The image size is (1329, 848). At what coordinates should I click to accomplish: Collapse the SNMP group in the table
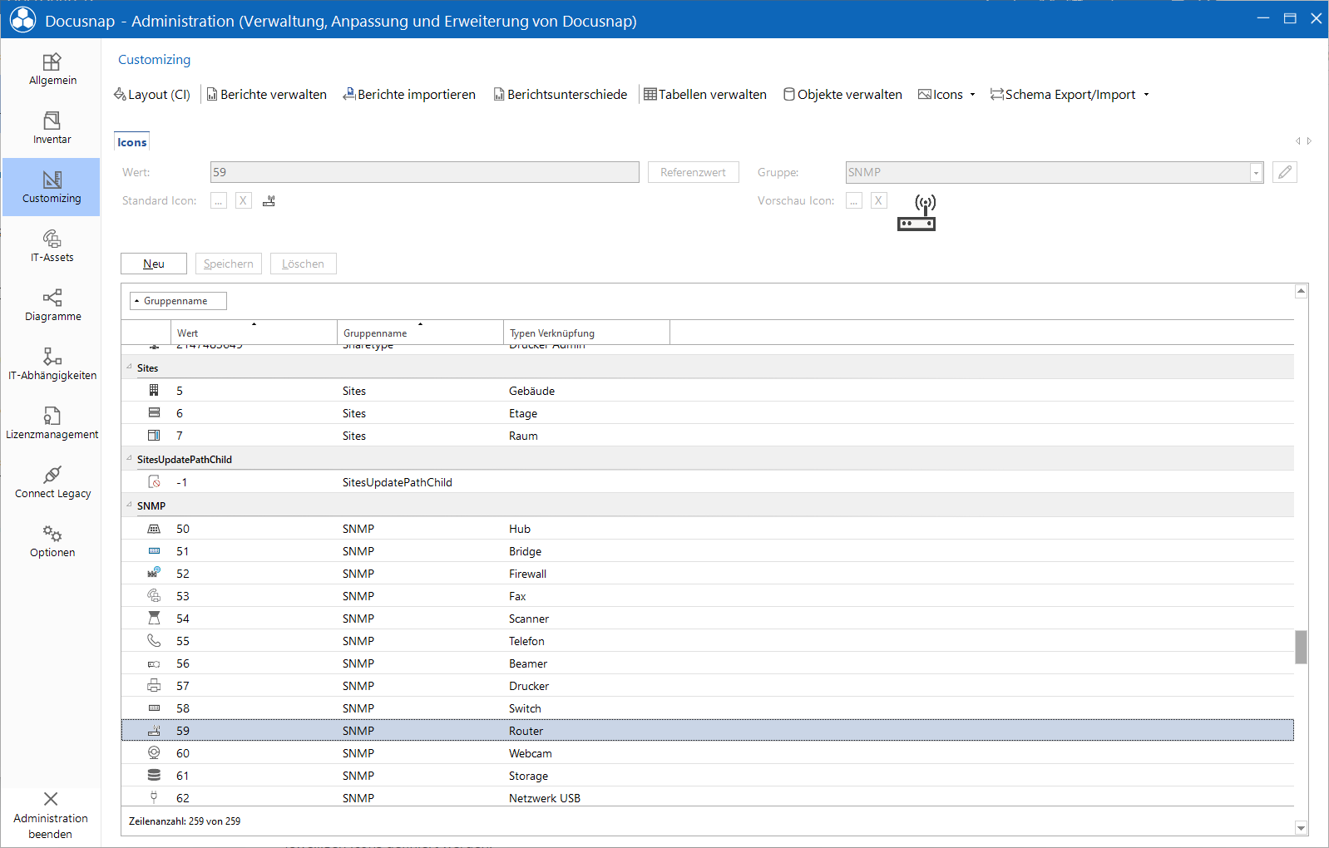coord(129,505)
